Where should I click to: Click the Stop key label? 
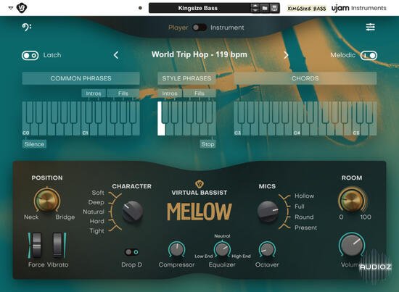pos(208,144)
